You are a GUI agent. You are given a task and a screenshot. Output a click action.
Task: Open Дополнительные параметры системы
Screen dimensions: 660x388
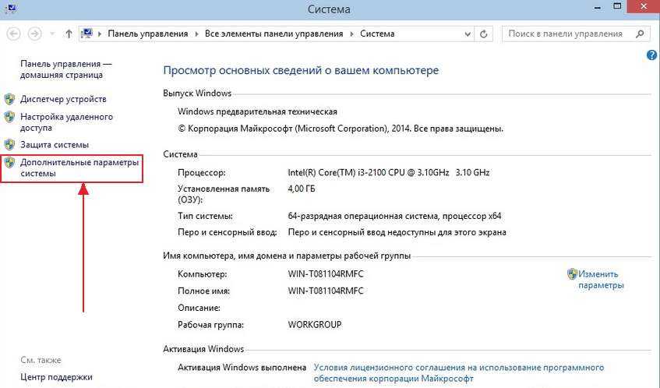point(79,168)
